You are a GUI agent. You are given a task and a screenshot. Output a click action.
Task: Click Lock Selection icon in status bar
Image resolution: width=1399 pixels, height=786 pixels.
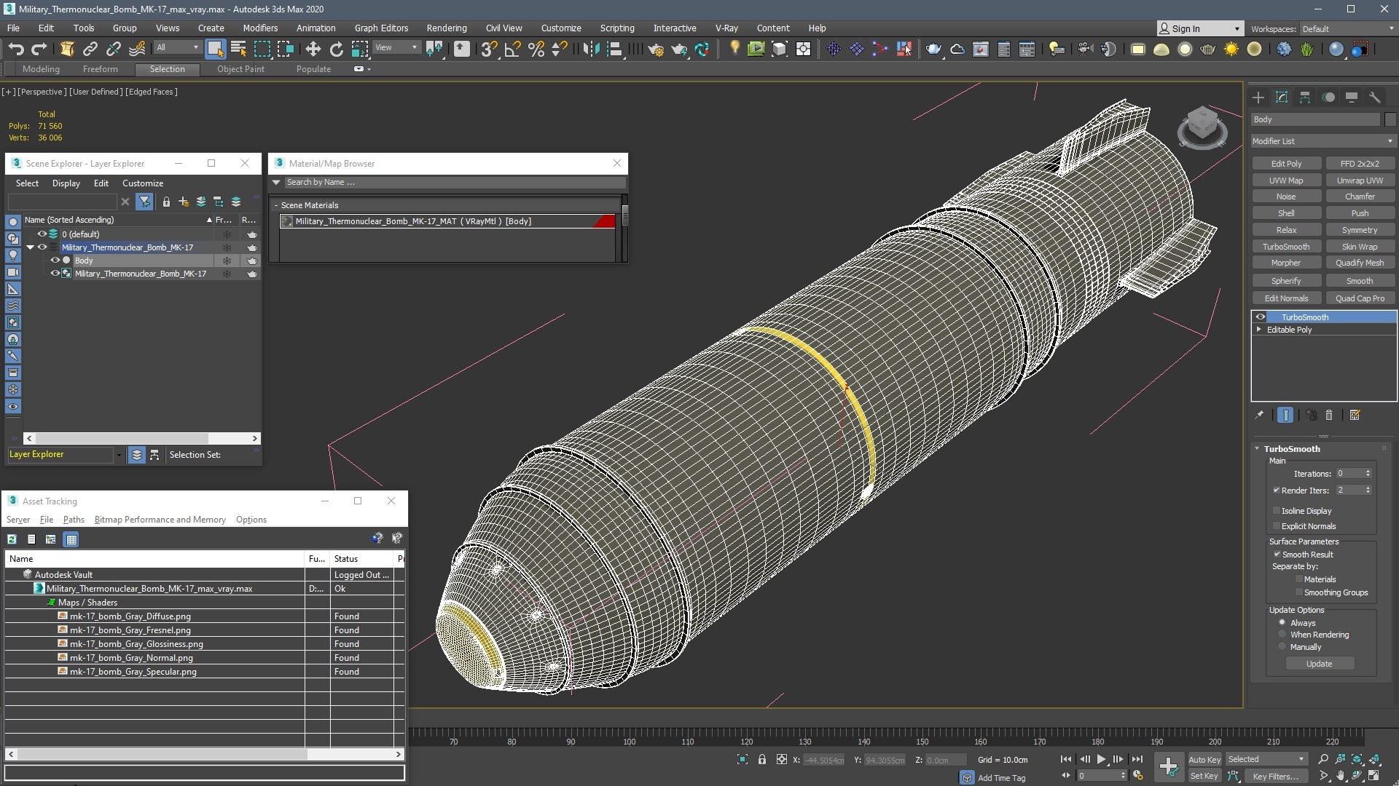click(x=762, y=759)
